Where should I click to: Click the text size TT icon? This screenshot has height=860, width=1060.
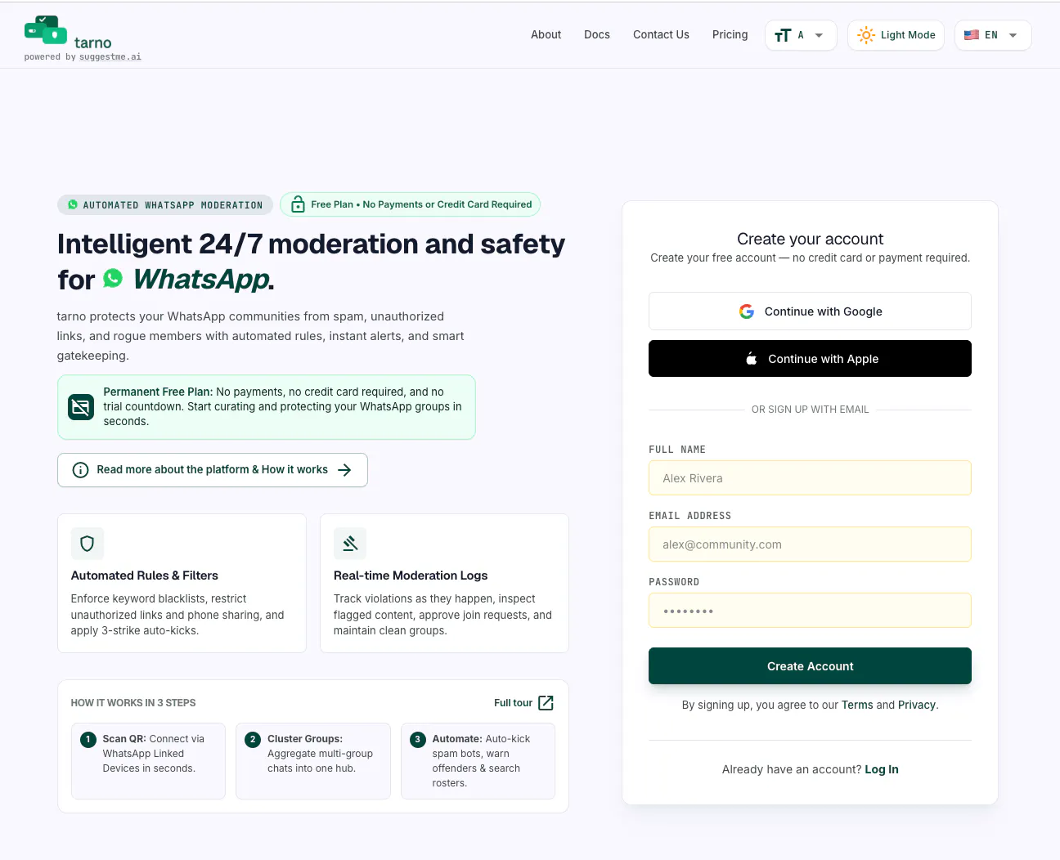coord(783,35)
